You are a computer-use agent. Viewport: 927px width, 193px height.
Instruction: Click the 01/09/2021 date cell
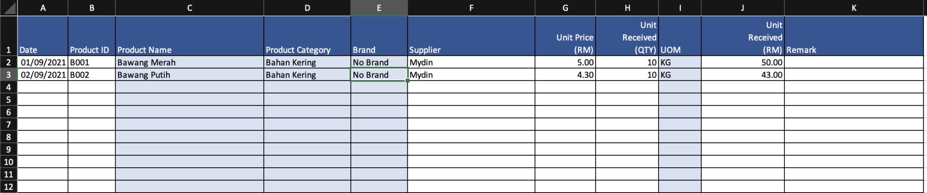tap(43, 63)
